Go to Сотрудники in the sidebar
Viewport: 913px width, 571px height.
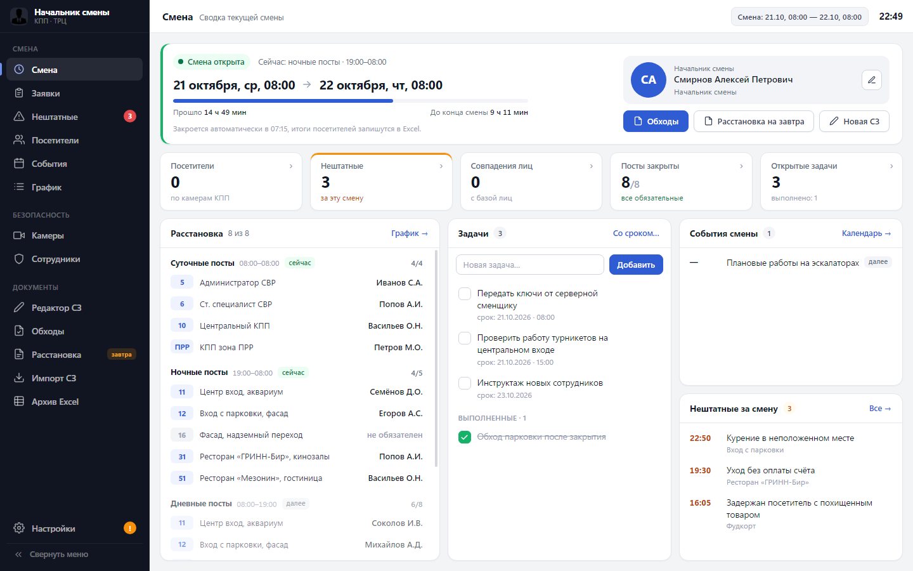[x=75, y=259]
